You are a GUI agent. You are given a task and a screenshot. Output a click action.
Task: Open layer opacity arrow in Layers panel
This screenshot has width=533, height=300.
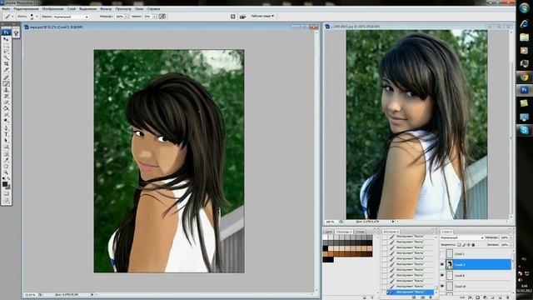coord(511,237)
